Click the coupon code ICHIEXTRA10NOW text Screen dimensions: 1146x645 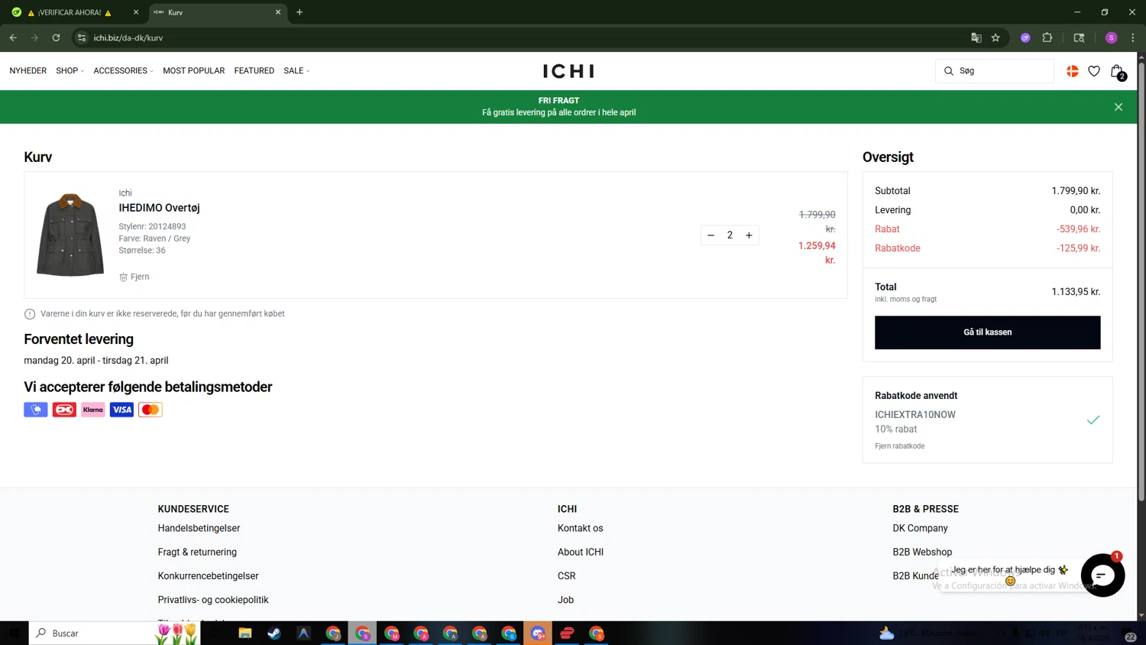coord(915,415)
